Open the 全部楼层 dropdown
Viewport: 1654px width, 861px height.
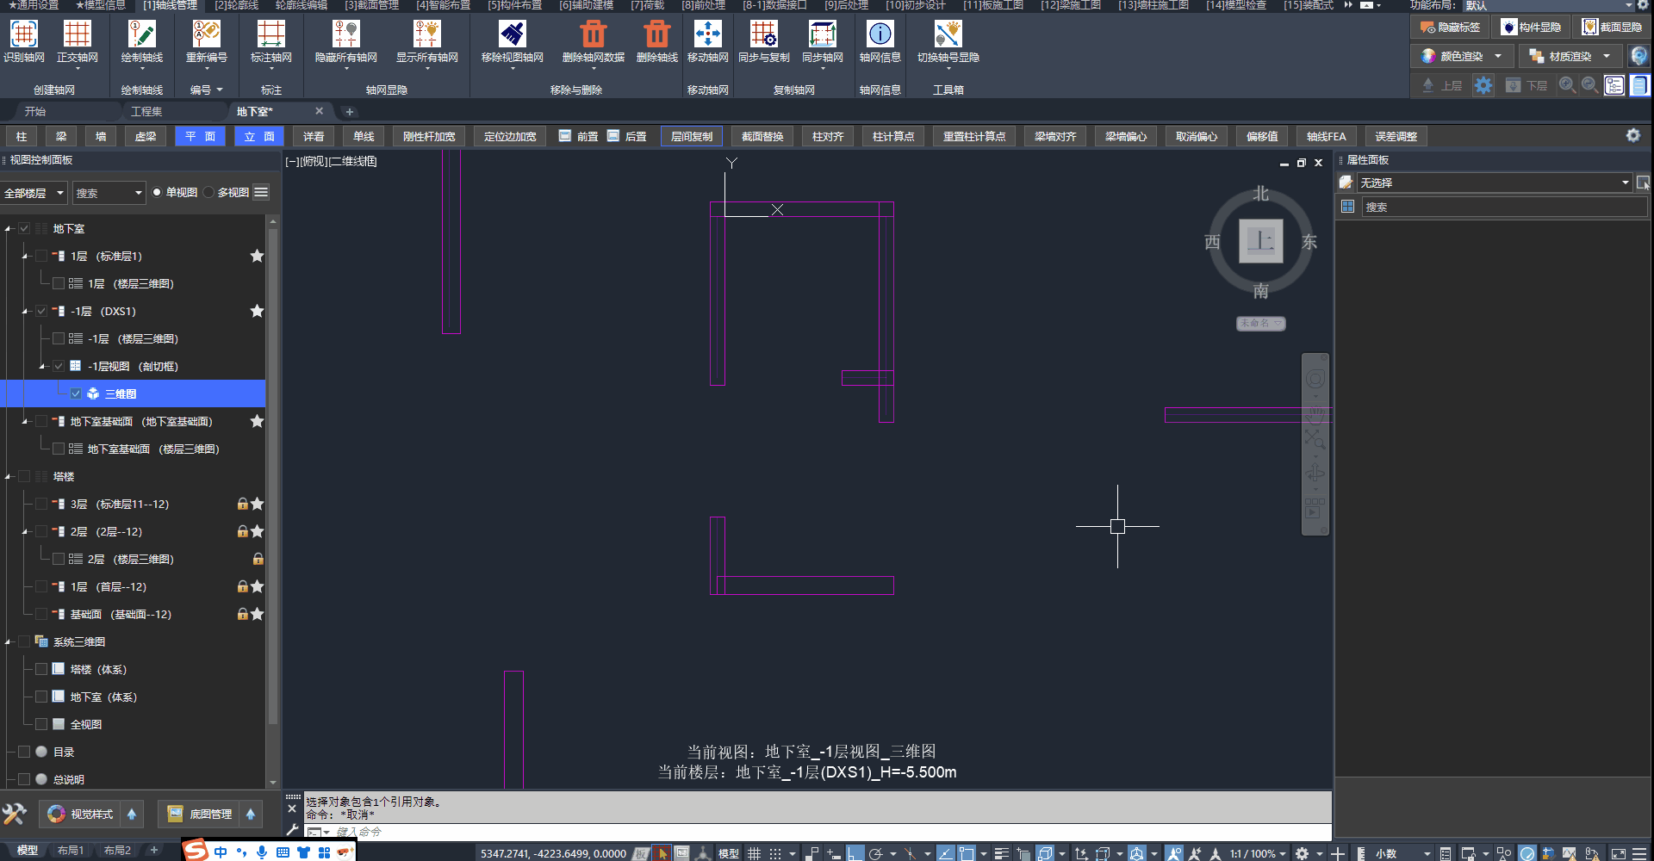[34, 193]
